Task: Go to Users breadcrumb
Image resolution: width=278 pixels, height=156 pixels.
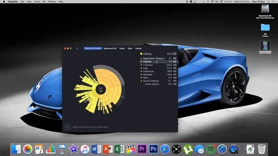Action: 122,49
